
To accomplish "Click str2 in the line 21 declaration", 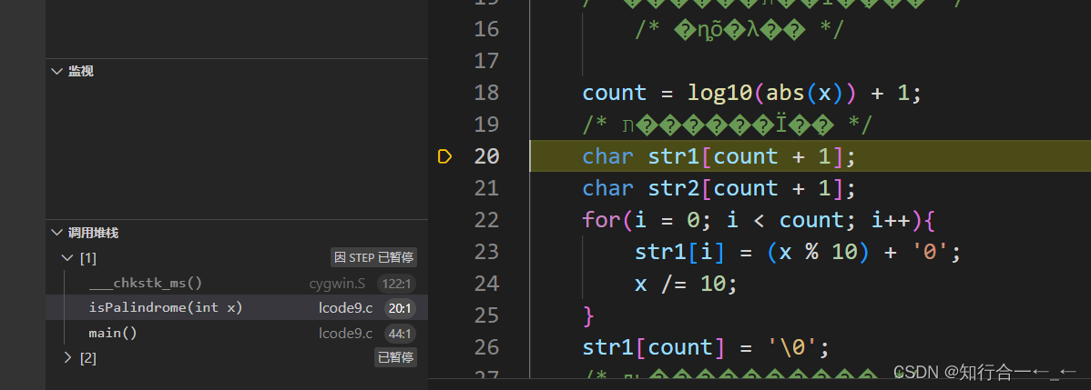I will coord(674,188).
